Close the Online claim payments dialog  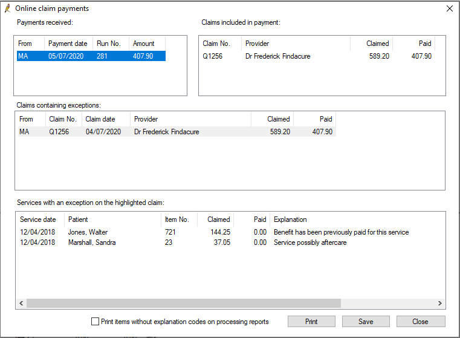(450, 8)
